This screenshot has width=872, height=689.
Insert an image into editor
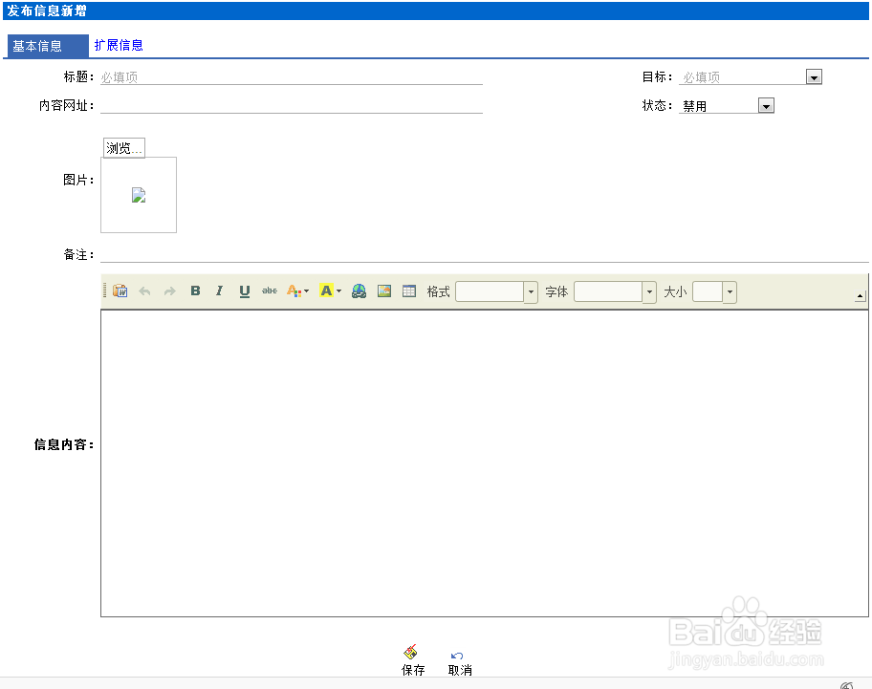click(x=384, y=291)
